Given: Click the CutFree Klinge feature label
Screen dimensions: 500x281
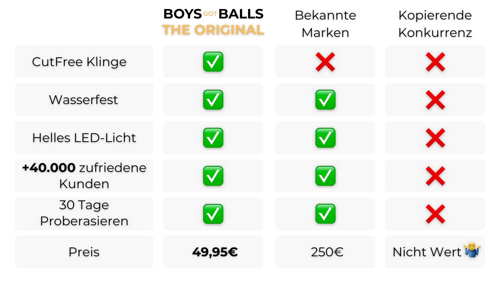Looking at the screenshot, I should pos(79,62).
